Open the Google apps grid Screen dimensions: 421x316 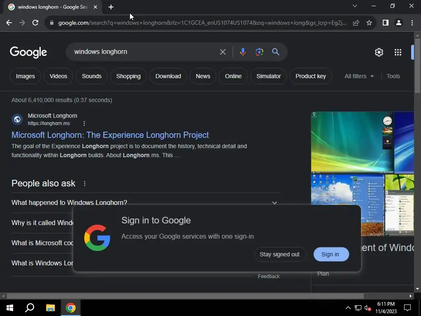398,52
